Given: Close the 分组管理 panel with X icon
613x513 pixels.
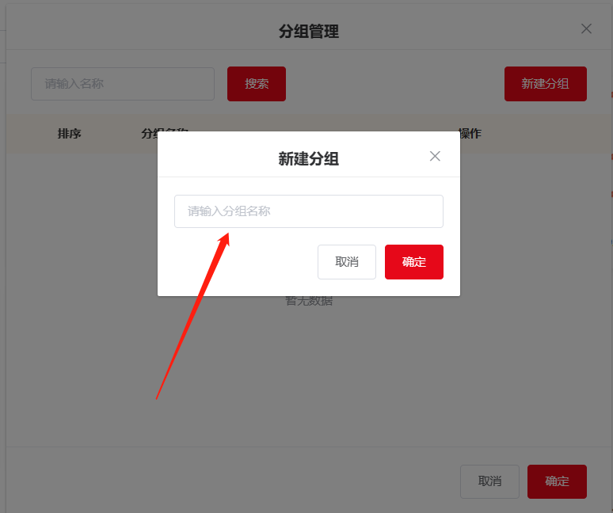Looking at the screenshot, I should tap(586, 28).
